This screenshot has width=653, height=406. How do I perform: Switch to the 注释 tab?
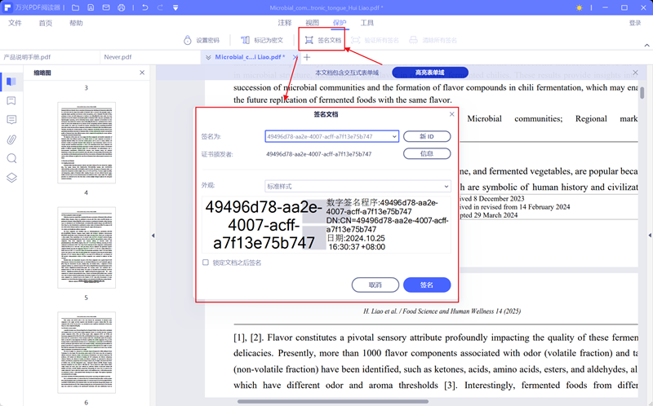tap(285, 23)
